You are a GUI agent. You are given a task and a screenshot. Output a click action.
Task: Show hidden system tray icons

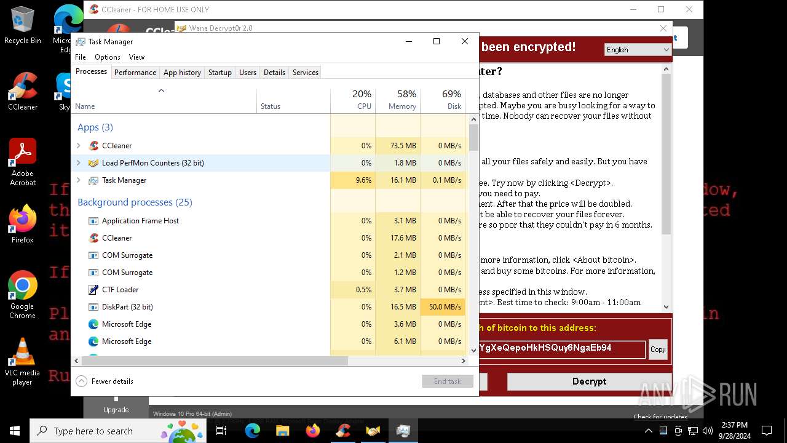(649, 431)
